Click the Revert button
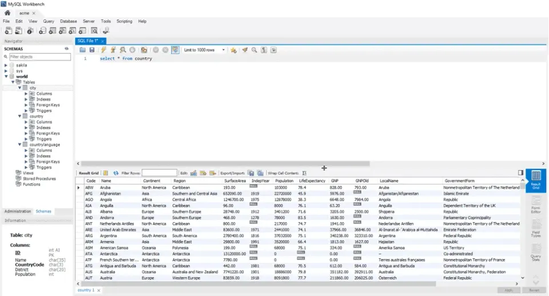549x296 pixels. point(534,290)
